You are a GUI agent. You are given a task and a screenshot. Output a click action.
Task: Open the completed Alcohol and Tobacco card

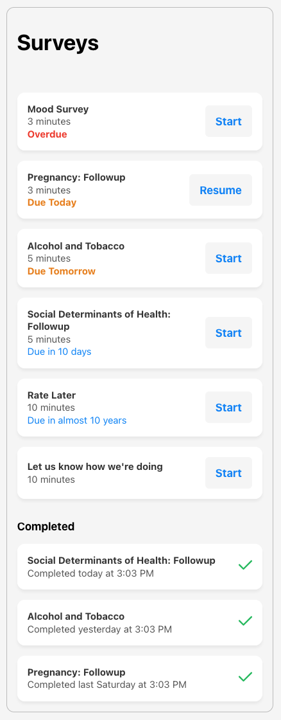[140, 622]
